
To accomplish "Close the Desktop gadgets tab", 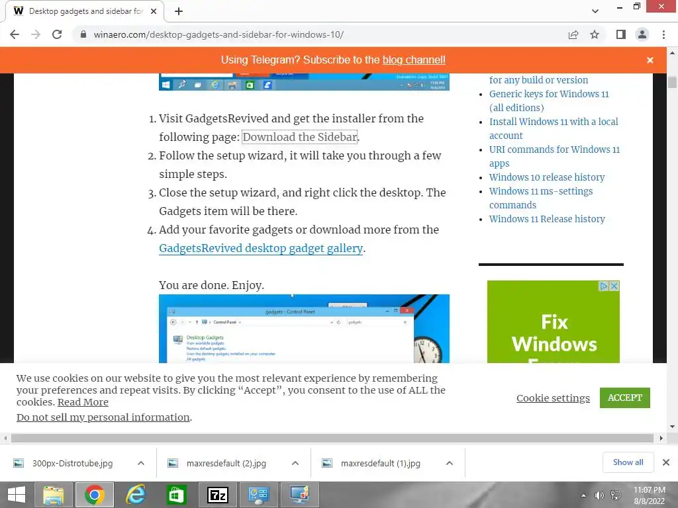I will tap(154, 11).
